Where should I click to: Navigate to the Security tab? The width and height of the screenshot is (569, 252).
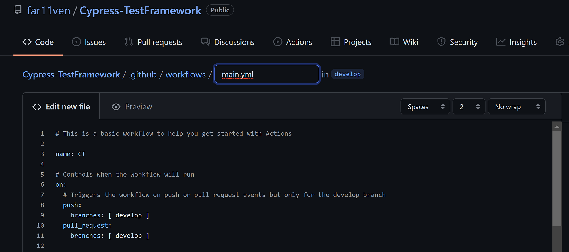457,42
